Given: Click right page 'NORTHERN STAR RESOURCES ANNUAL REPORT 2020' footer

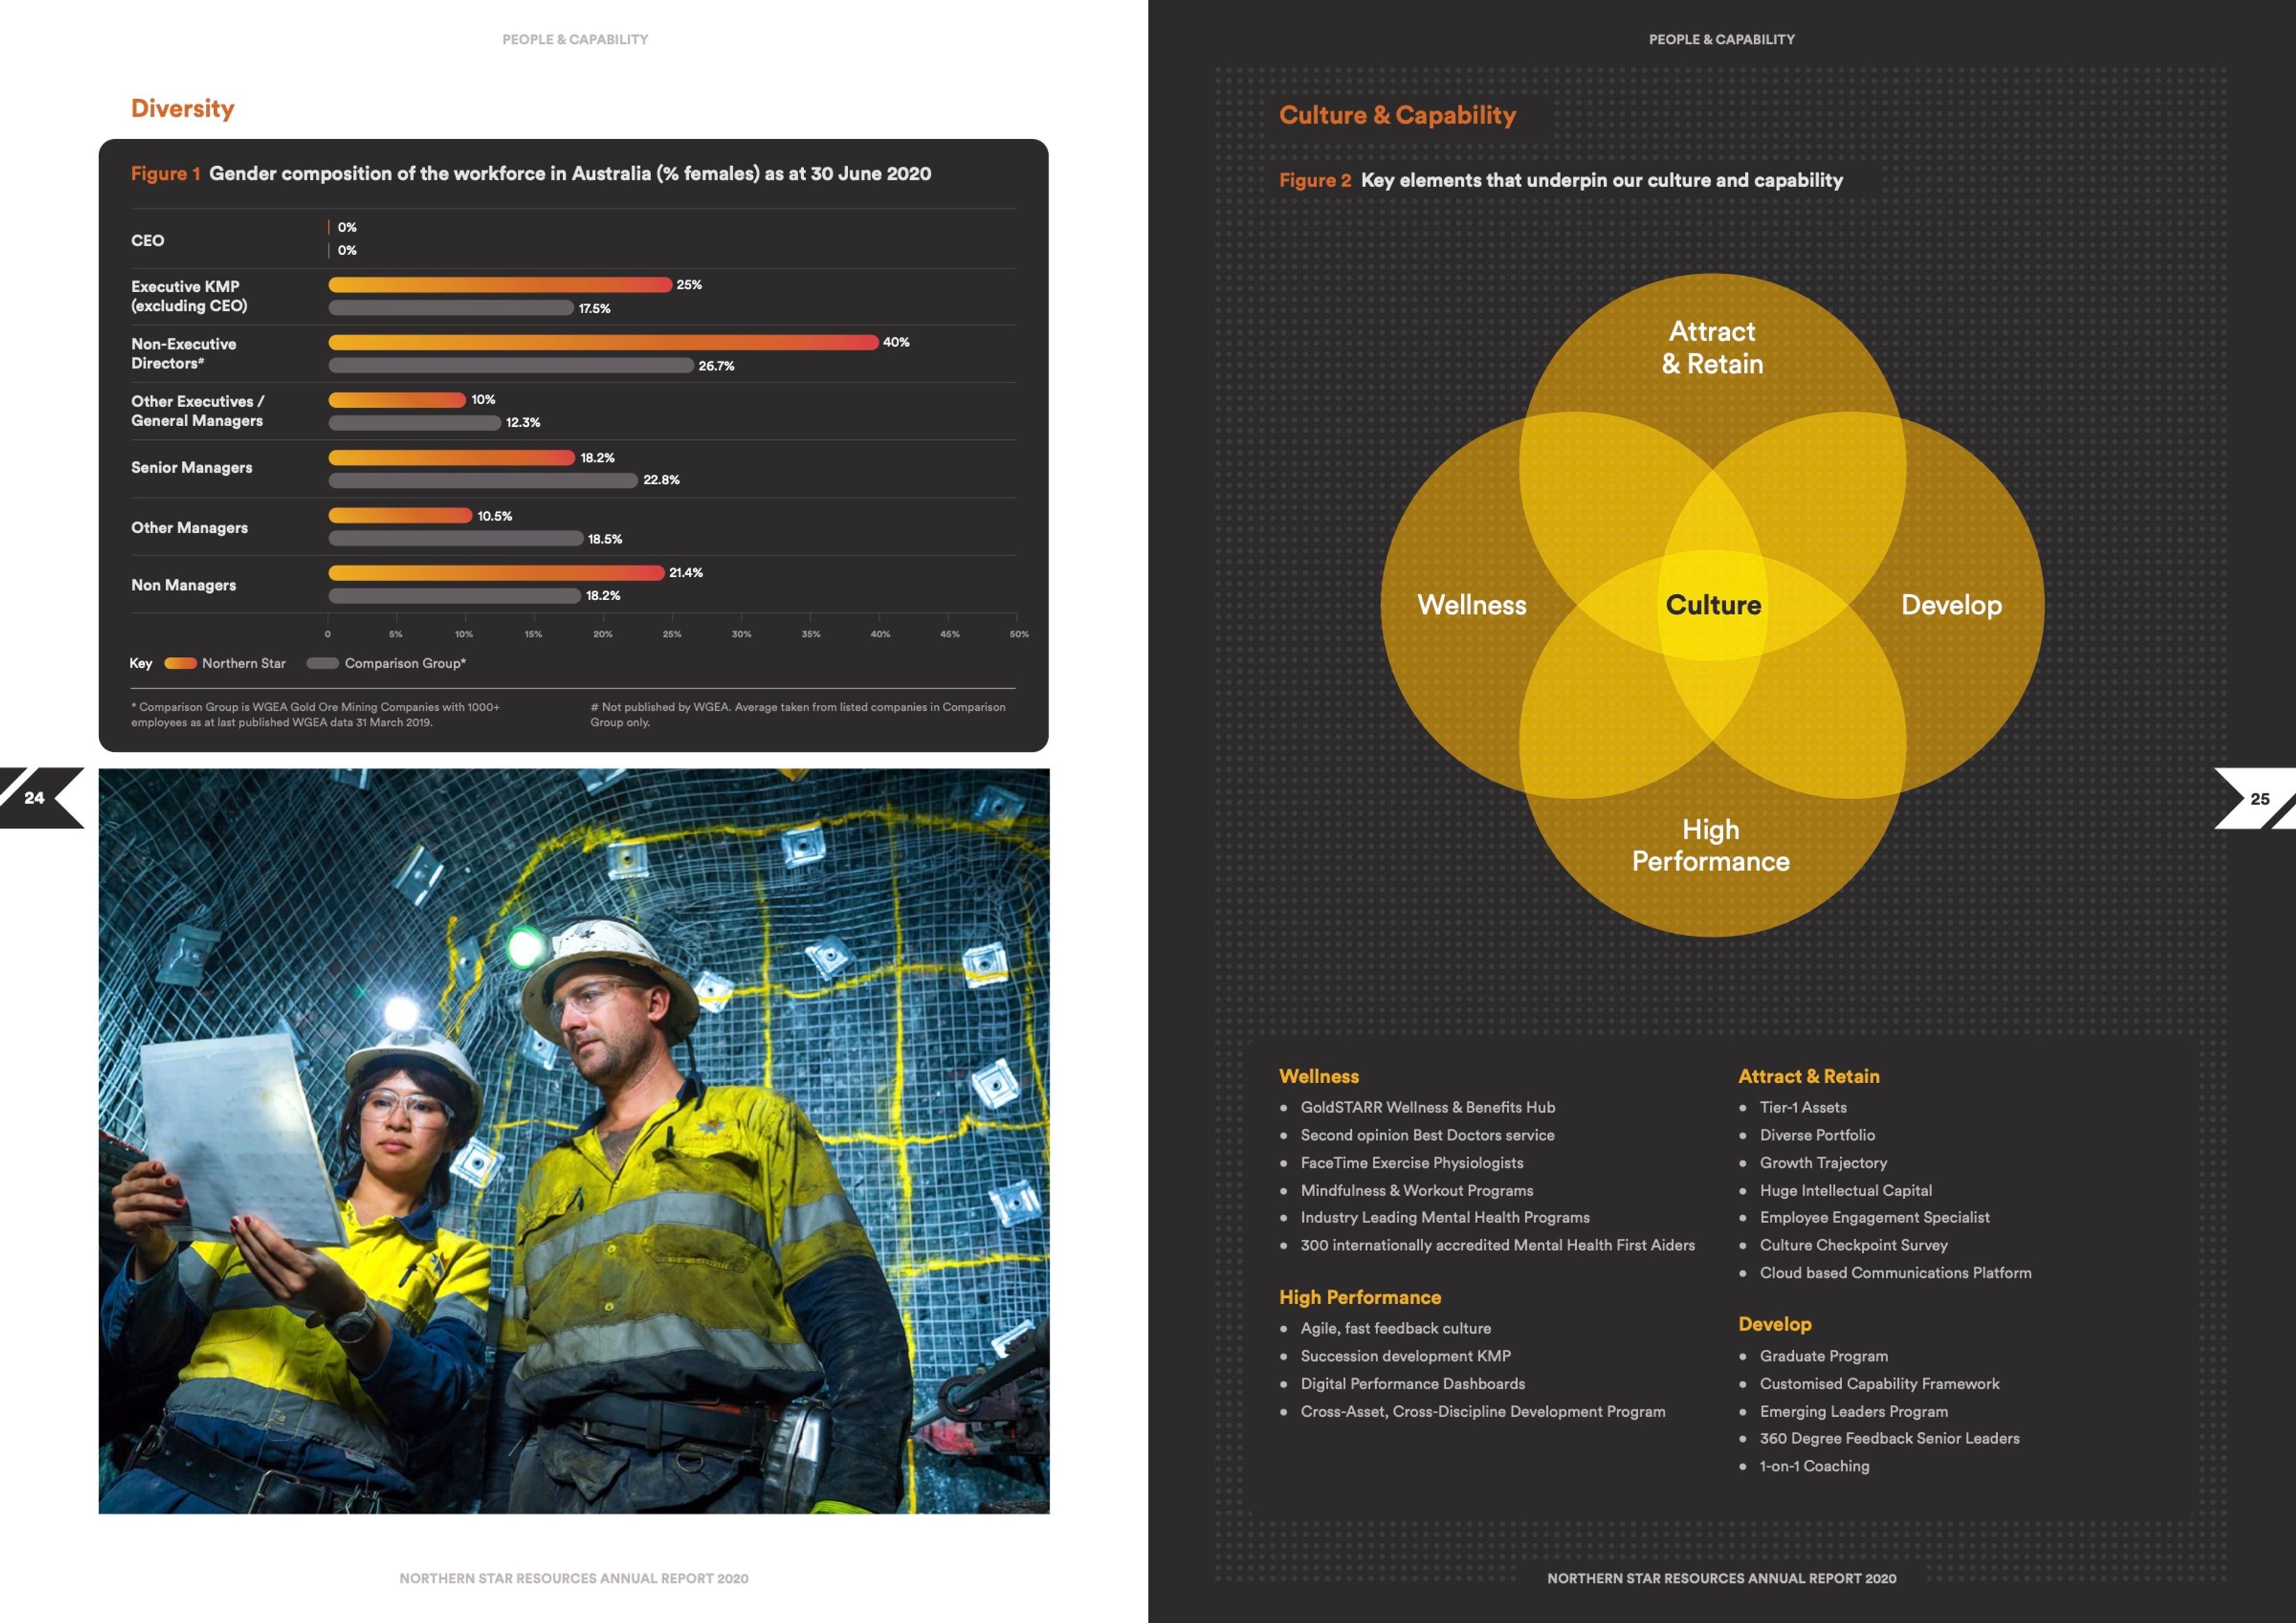Looking at the screenshot, I should 1722,1579.
